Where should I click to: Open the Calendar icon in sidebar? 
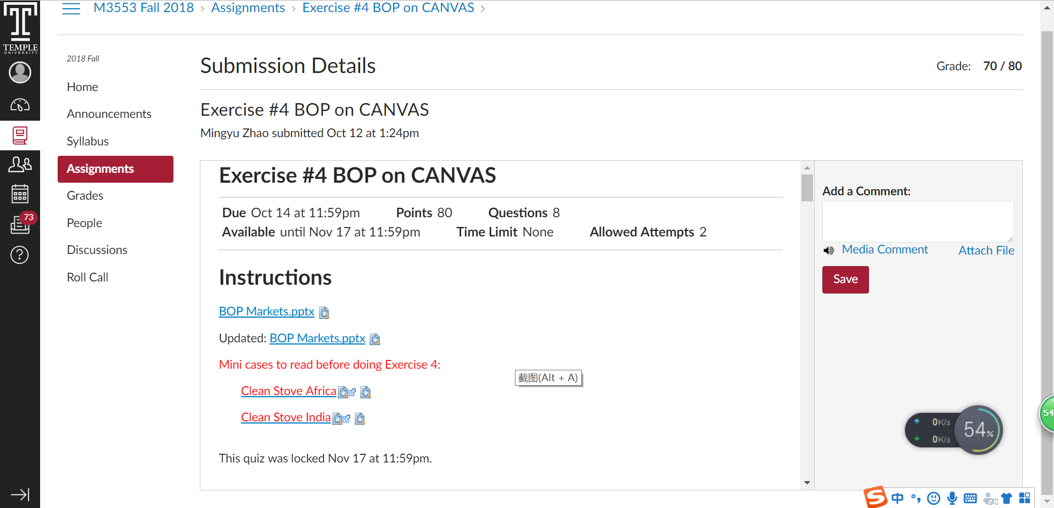20,194
